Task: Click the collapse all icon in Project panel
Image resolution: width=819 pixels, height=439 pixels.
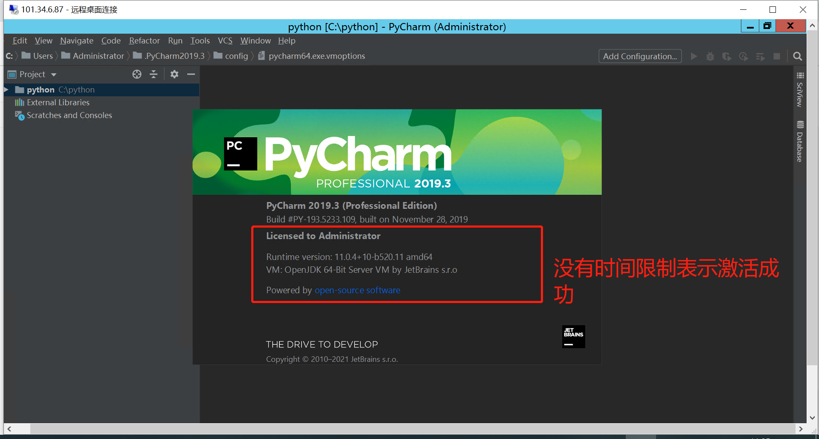Action: pos(154,74)
